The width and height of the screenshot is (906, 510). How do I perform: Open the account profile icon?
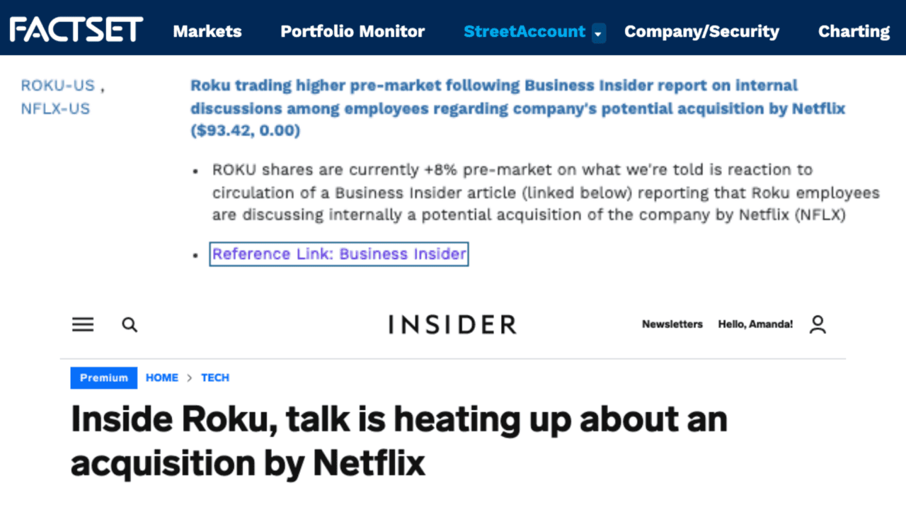[818, 324]
